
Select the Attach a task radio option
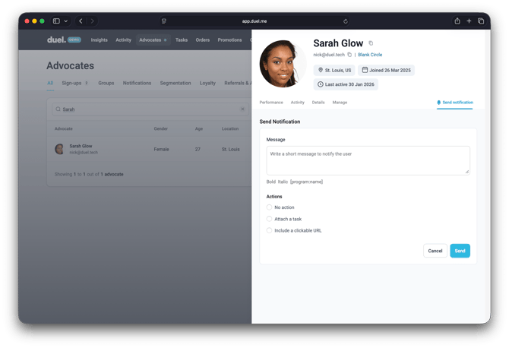point(269,219)
